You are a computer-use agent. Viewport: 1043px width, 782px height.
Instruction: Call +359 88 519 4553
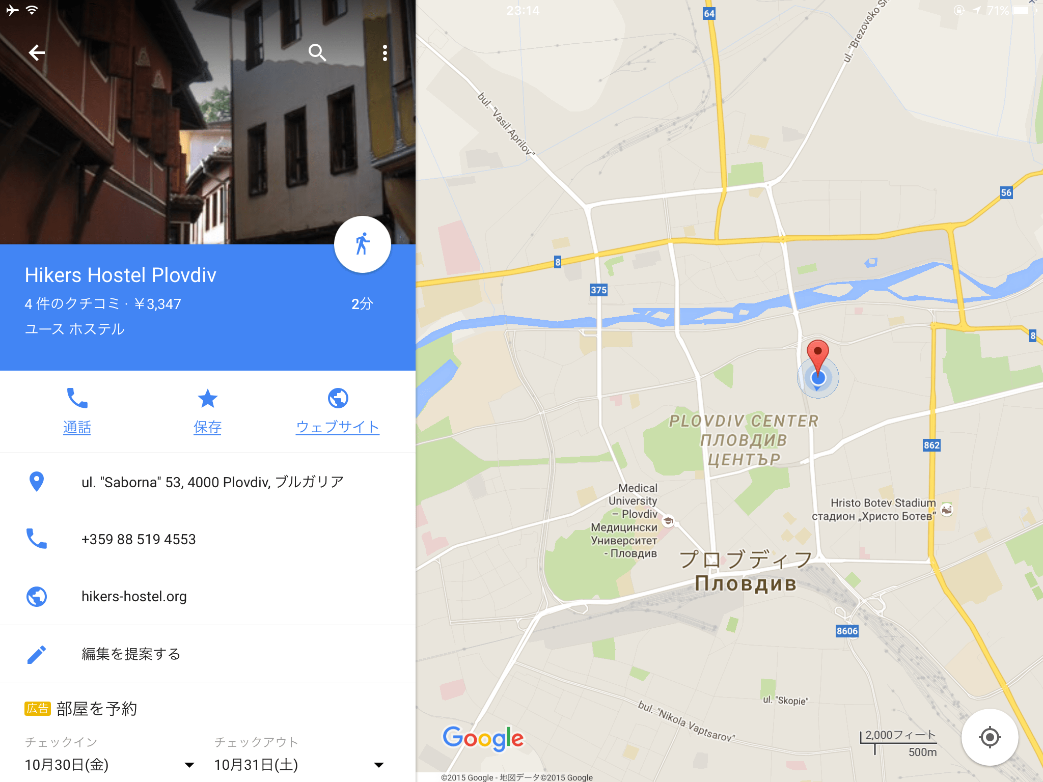[x=208, y=539]
